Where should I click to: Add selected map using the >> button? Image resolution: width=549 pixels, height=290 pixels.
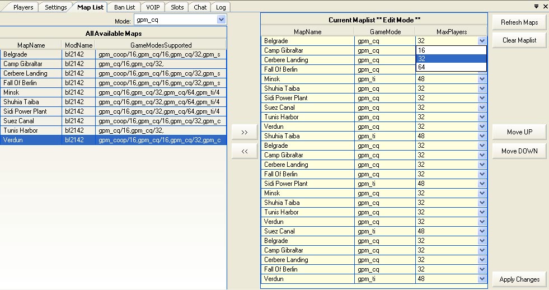tap(245, 132)
